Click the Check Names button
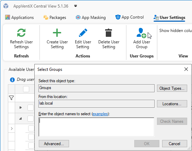Viewport: 192px width, 151px height. pyautogui.click(x=172, y=121)
